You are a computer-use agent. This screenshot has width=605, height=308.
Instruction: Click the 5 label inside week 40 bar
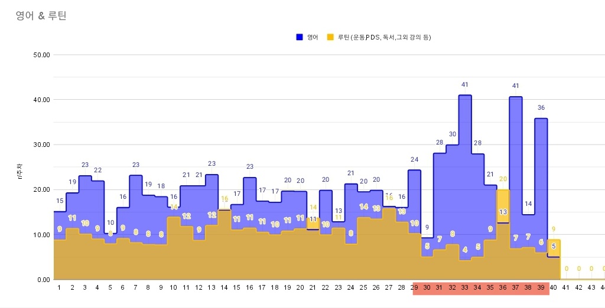[x=554, y=246]
